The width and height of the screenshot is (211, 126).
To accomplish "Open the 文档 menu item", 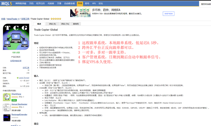I will (31, 3).
